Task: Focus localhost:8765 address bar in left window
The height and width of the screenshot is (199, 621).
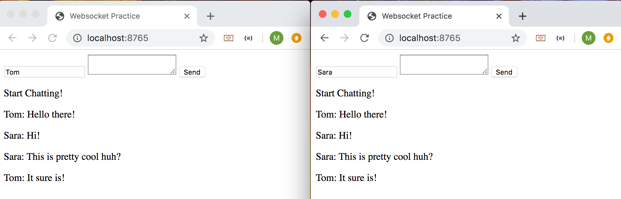Action: [140, 38]
